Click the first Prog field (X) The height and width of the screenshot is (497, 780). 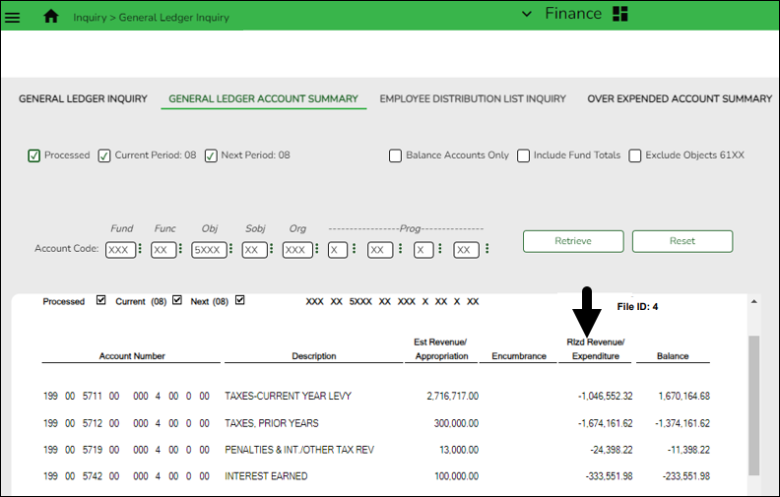[337, 250]
